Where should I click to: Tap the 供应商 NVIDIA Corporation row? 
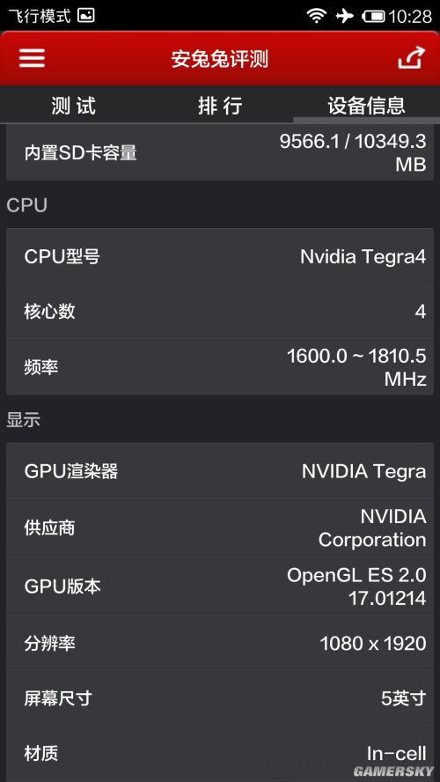(x=220, y=527)
